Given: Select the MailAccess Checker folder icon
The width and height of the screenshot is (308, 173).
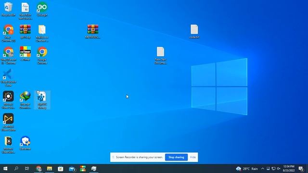Looking at the screenshot, I should [42, 33].
